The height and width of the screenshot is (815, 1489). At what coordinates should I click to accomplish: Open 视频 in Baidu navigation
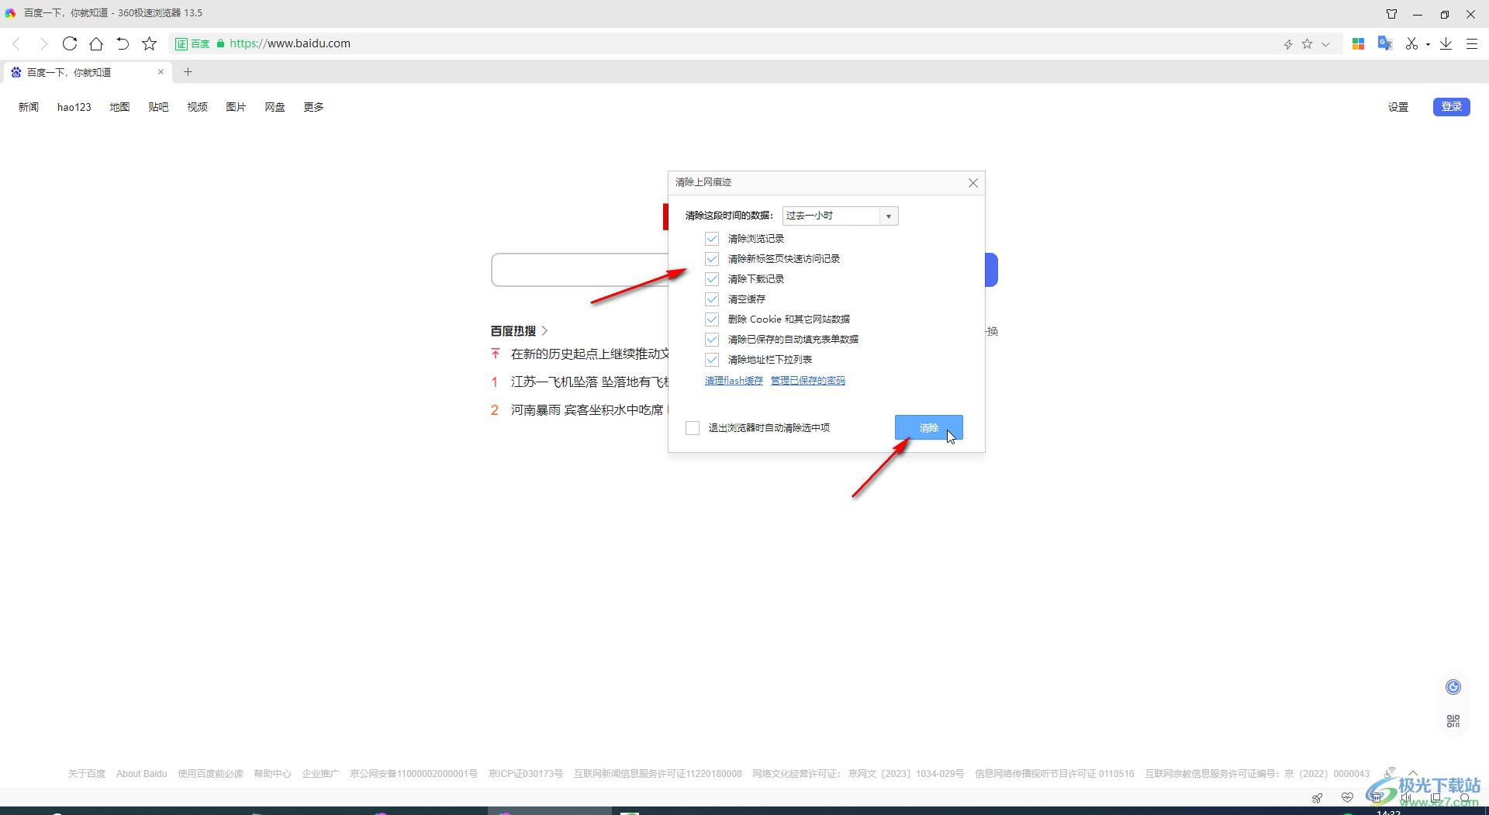coord(197,107)
